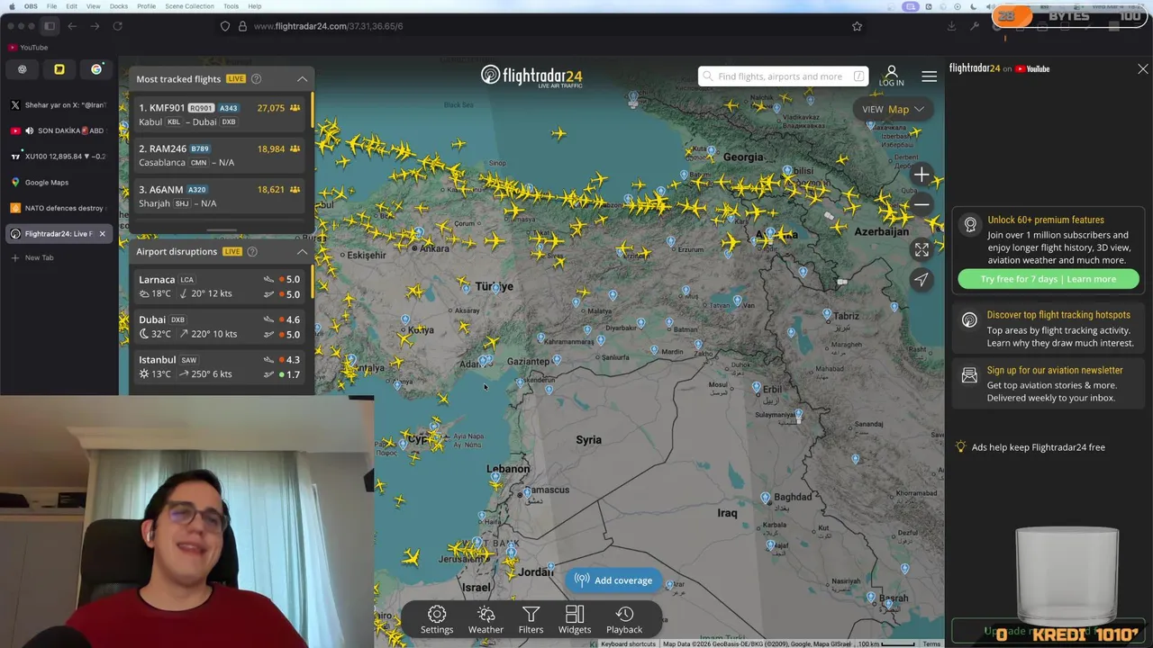The width and height of the screenshot is (1153, 648).
Task: Collapse the Most tracked flights panel
Action: pos(303,79)
